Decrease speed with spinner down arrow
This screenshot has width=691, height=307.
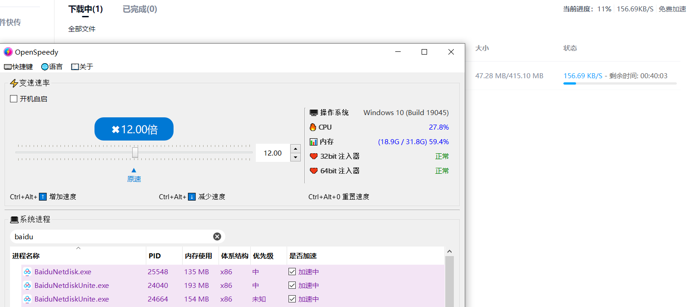click(295, 157)
